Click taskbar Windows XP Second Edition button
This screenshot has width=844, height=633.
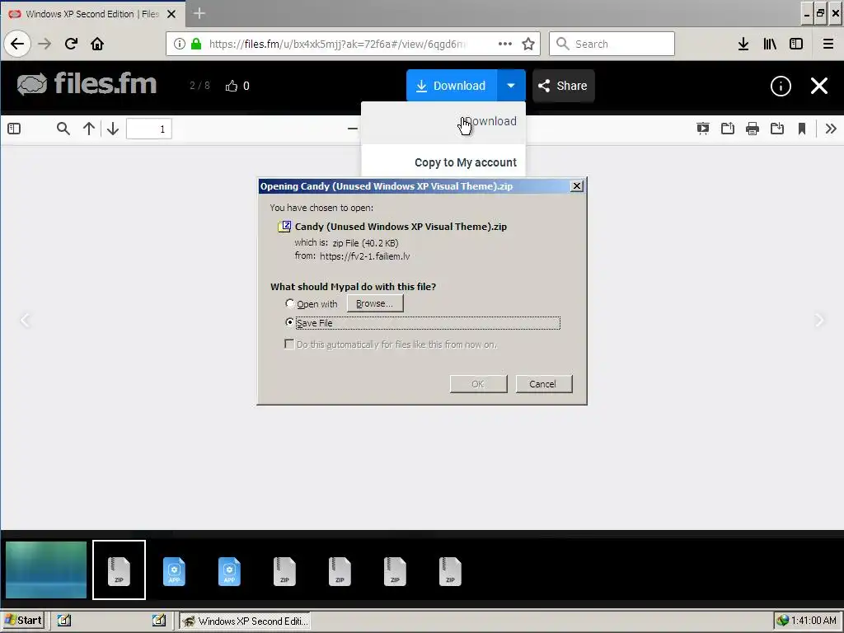[x=245, y=621]
